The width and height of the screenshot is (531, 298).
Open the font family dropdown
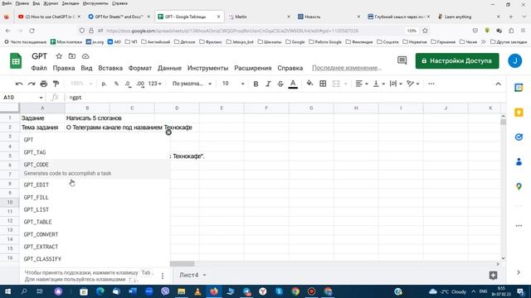(x=192, y=84)
